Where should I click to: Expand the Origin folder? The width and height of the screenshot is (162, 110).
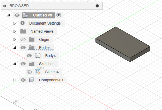point(15,39)
